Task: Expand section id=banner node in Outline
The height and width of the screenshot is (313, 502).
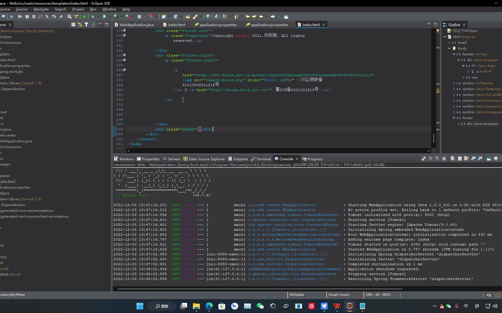Action: pos(454,83)
